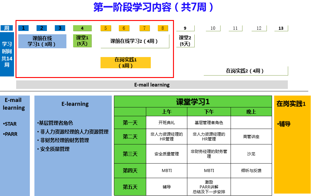Click the 课堂学习1 table header
Viewport: 311px width, 196px height.
[193, 102]
